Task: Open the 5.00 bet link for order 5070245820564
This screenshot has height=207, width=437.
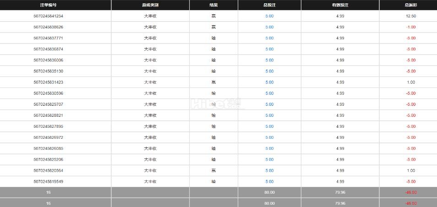Action: point(269,170)
